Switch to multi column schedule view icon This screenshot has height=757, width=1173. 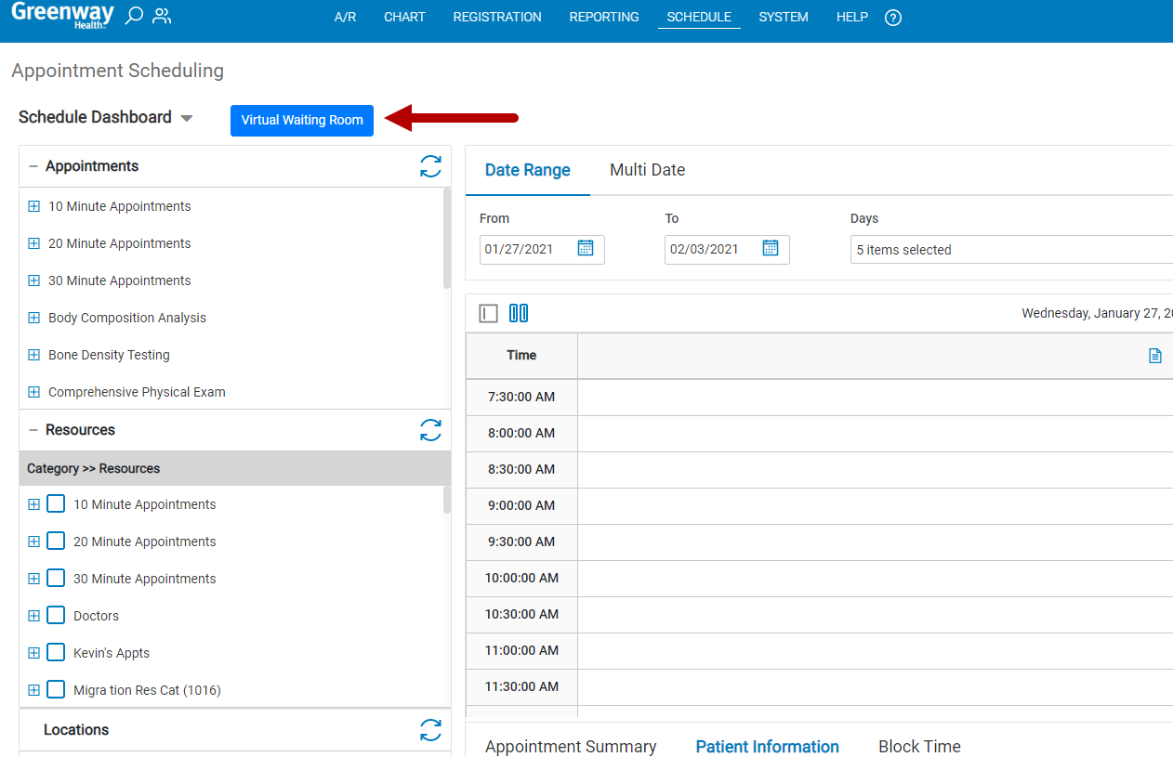coord(519,314)
